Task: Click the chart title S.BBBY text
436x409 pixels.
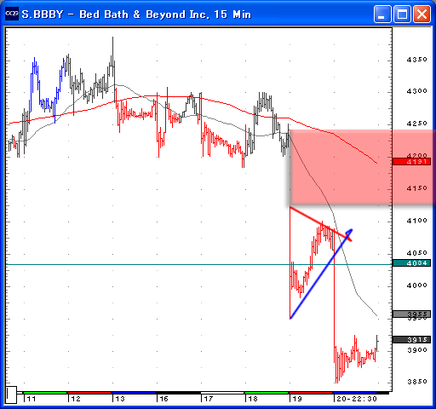Action: pyautogui.click(x=43, y=14)
